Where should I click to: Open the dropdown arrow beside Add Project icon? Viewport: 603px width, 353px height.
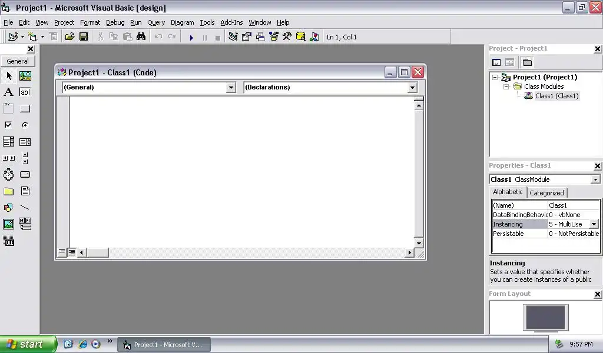coord(23,37)
